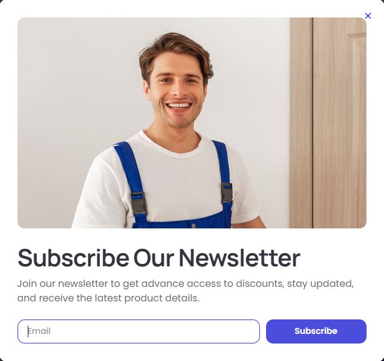Click the word Our in the heading
The width and height of the screenshot is (384, 361).
pos(154,258)
